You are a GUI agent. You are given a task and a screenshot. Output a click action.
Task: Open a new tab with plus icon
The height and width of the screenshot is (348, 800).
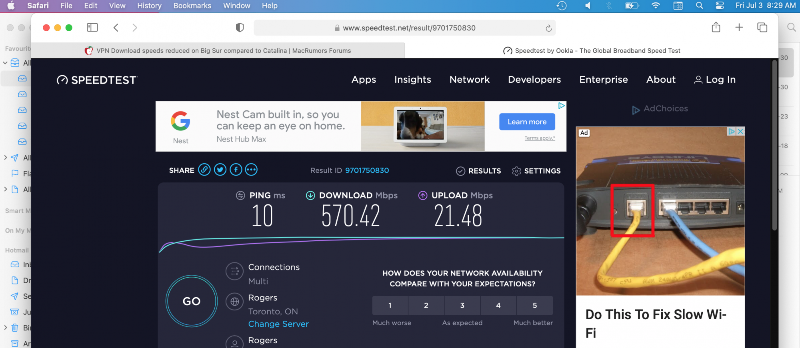click(739, 27)
